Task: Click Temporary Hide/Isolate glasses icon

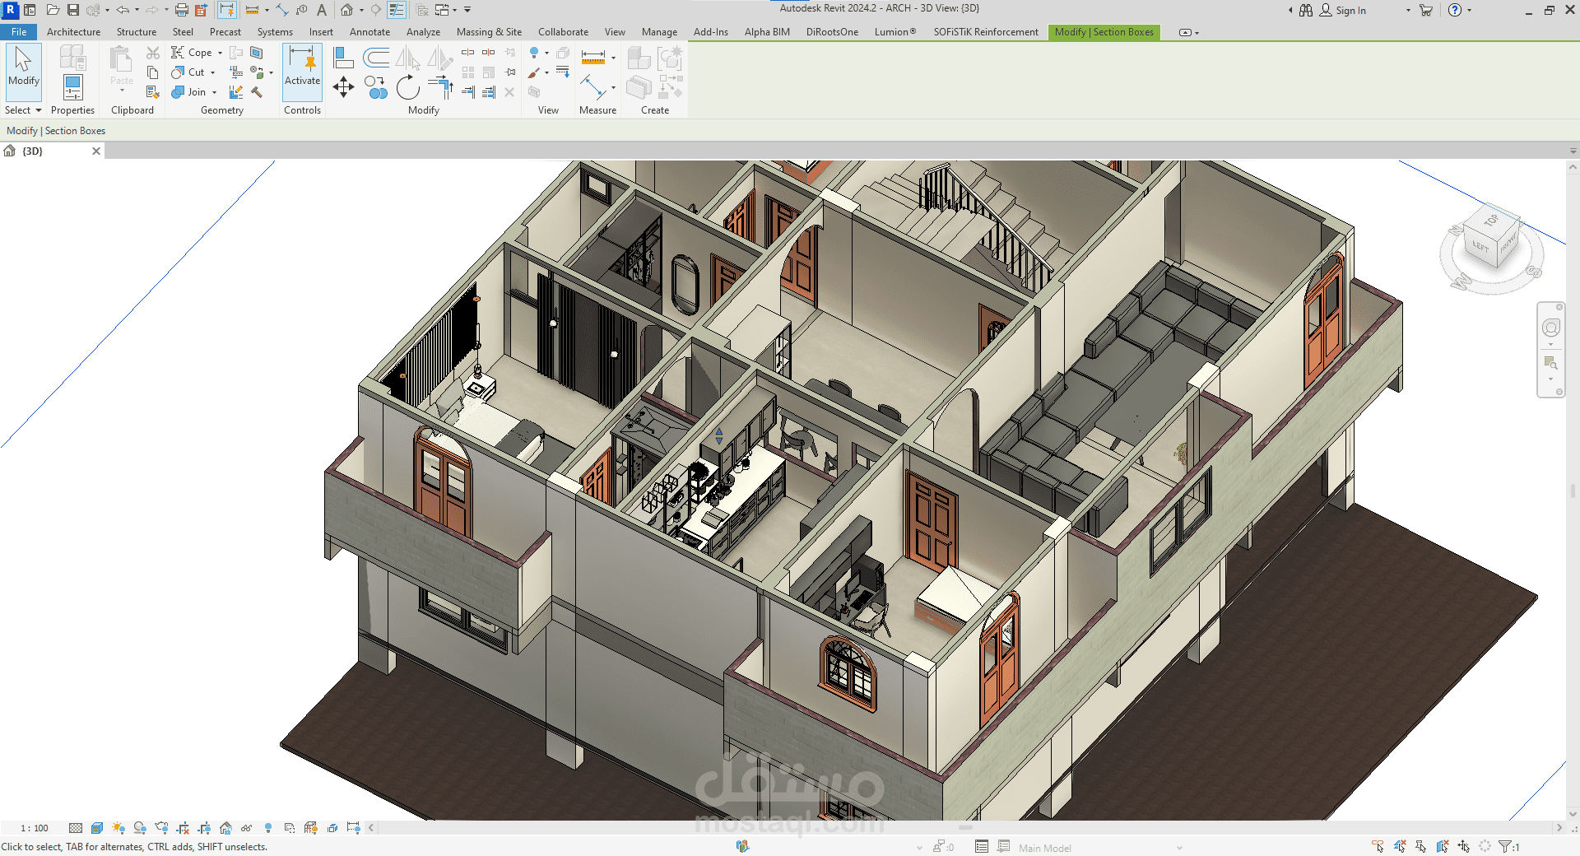Action: click(247, 828)
